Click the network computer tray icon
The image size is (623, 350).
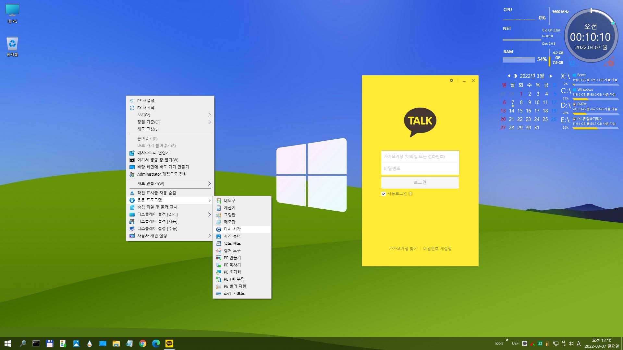tap(556, 344)
